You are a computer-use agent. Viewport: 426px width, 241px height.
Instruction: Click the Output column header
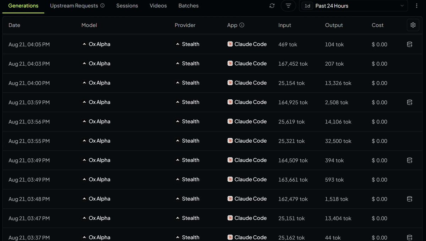(x=334, y=25)
